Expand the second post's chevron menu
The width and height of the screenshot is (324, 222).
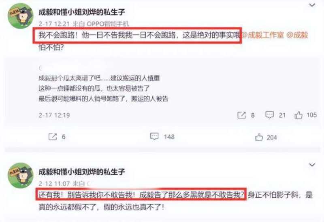coord(312,165)
